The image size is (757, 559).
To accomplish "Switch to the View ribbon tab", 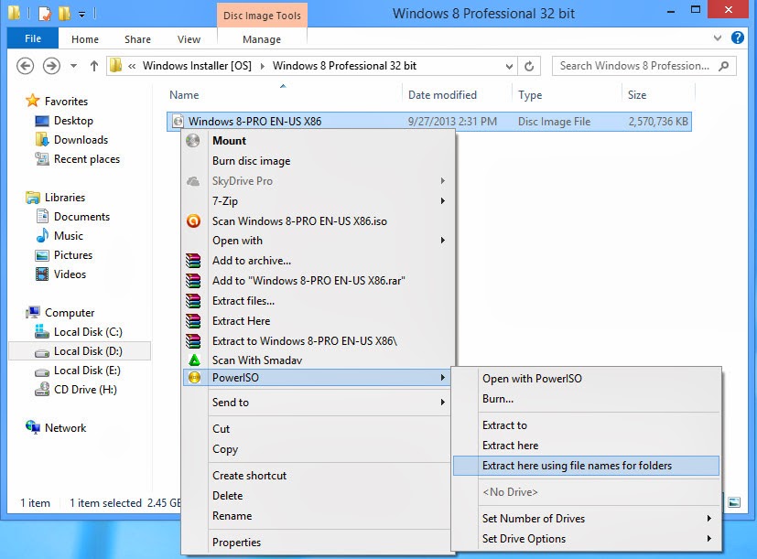I will 189,39.
